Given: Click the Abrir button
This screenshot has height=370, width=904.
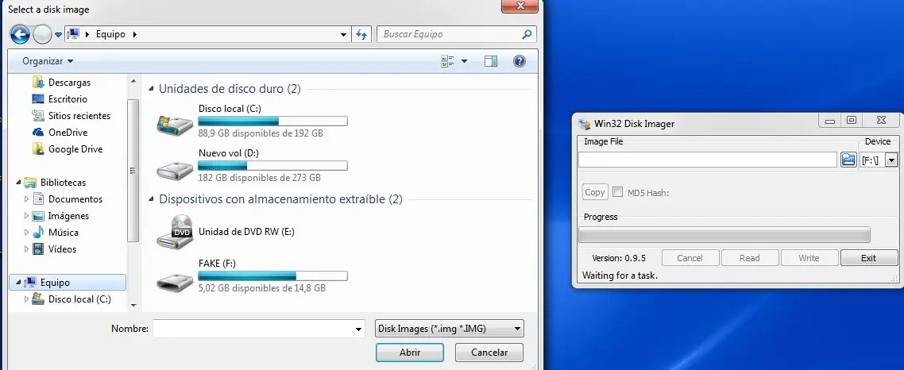Looking at the screenshot, I should click(x=409, y=352).
